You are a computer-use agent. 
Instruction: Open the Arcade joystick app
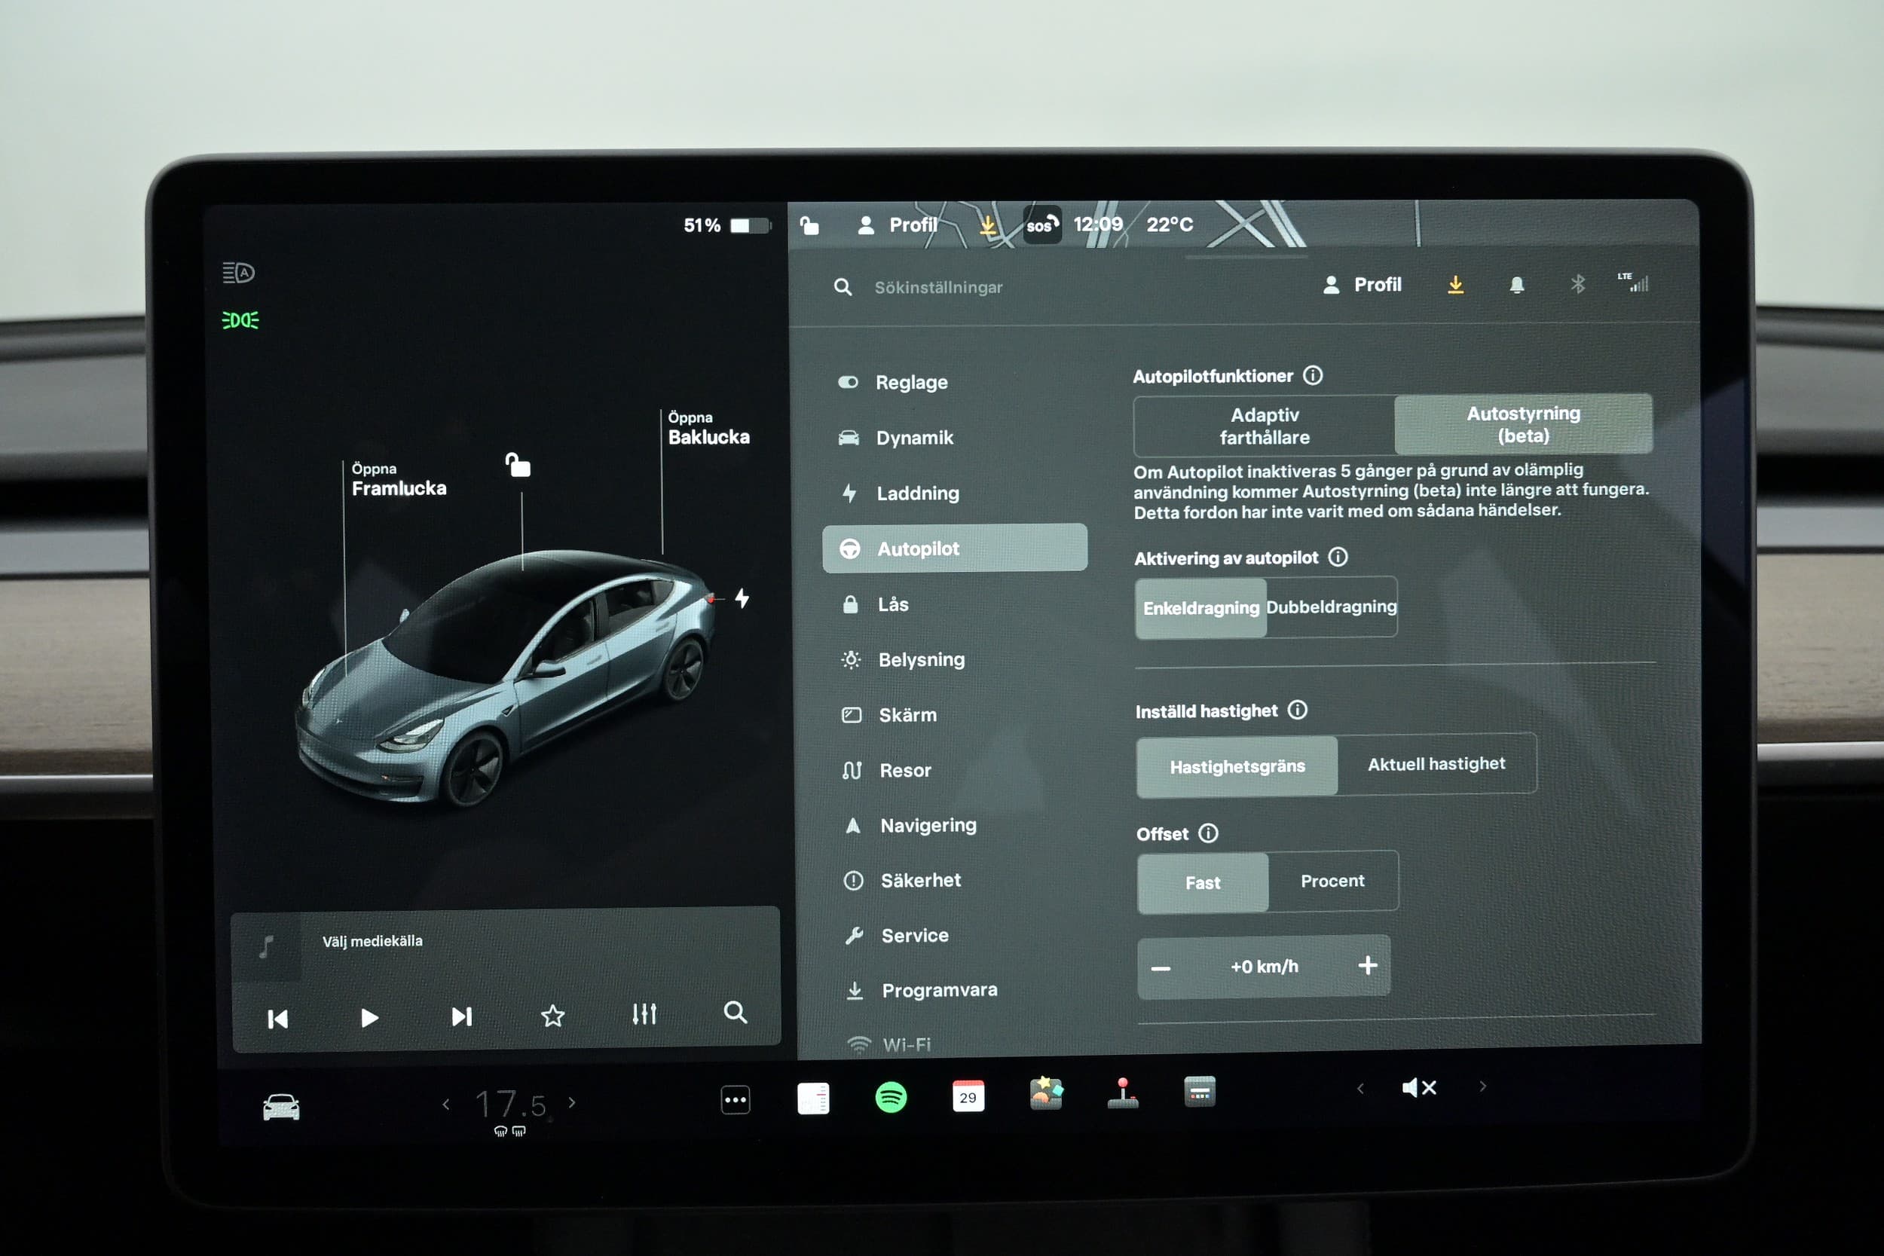(1122, 1093)
